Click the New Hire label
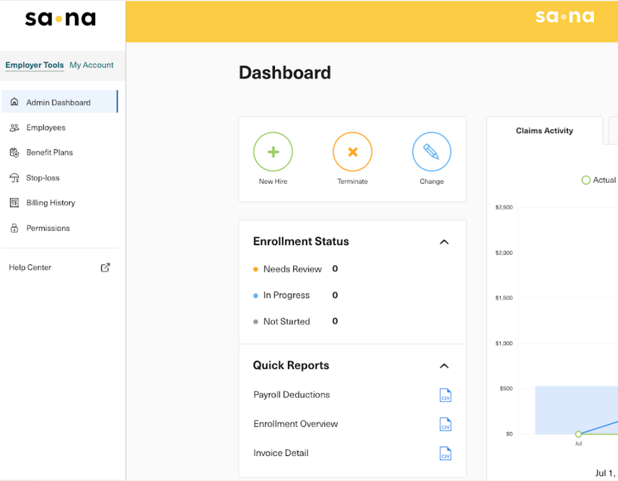This screenshot has width=618, height=481. pos(273,182)
